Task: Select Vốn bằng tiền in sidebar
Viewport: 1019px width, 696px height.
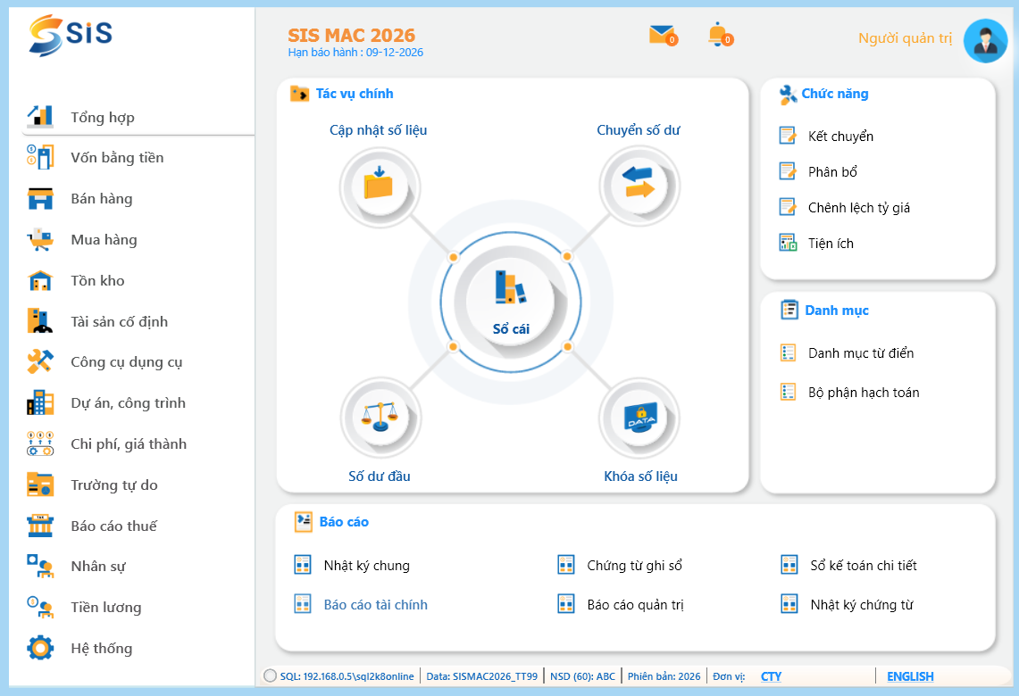Action: coord(117,158)
